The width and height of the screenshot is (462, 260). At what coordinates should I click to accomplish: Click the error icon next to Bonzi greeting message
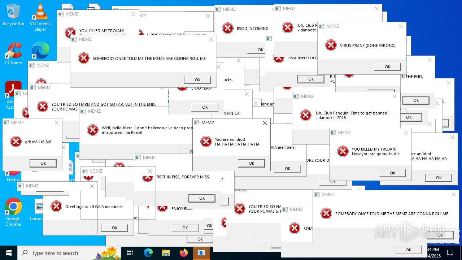[93, 130]
